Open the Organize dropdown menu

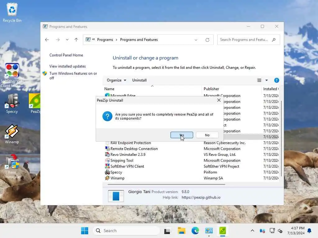(116, 80)
